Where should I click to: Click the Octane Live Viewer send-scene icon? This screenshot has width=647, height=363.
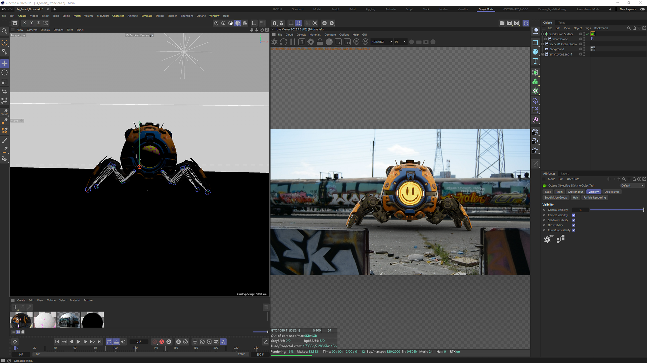click(x=275, y=42)
